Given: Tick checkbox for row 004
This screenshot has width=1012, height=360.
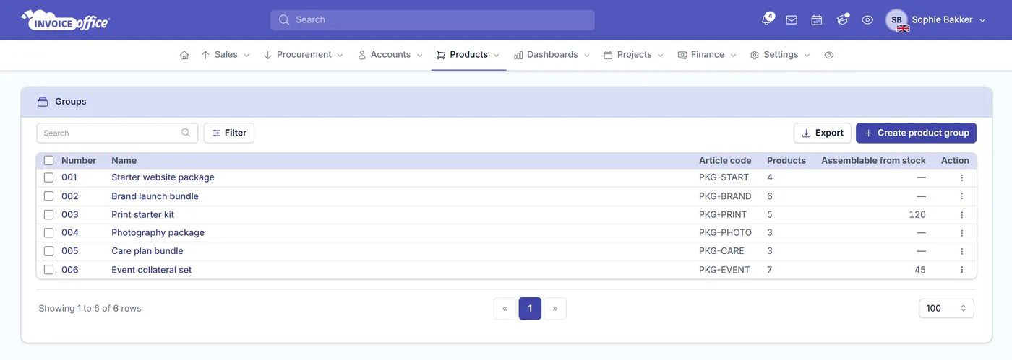Looking at the screenshot, I should click(49, 233).
